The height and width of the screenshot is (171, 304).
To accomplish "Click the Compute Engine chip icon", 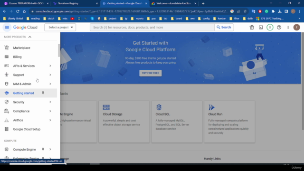I will tap(7, 149).
